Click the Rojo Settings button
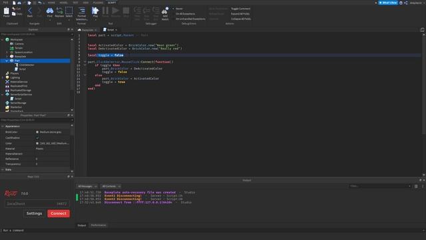426x240 pixels. (x=34, y=213)
